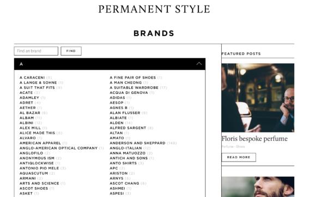Open the READ MORE button for Floris

point(239,157)
